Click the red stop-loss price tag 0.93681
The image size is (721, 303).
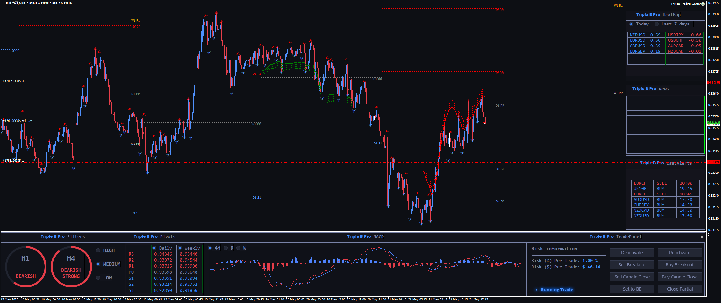713,83
